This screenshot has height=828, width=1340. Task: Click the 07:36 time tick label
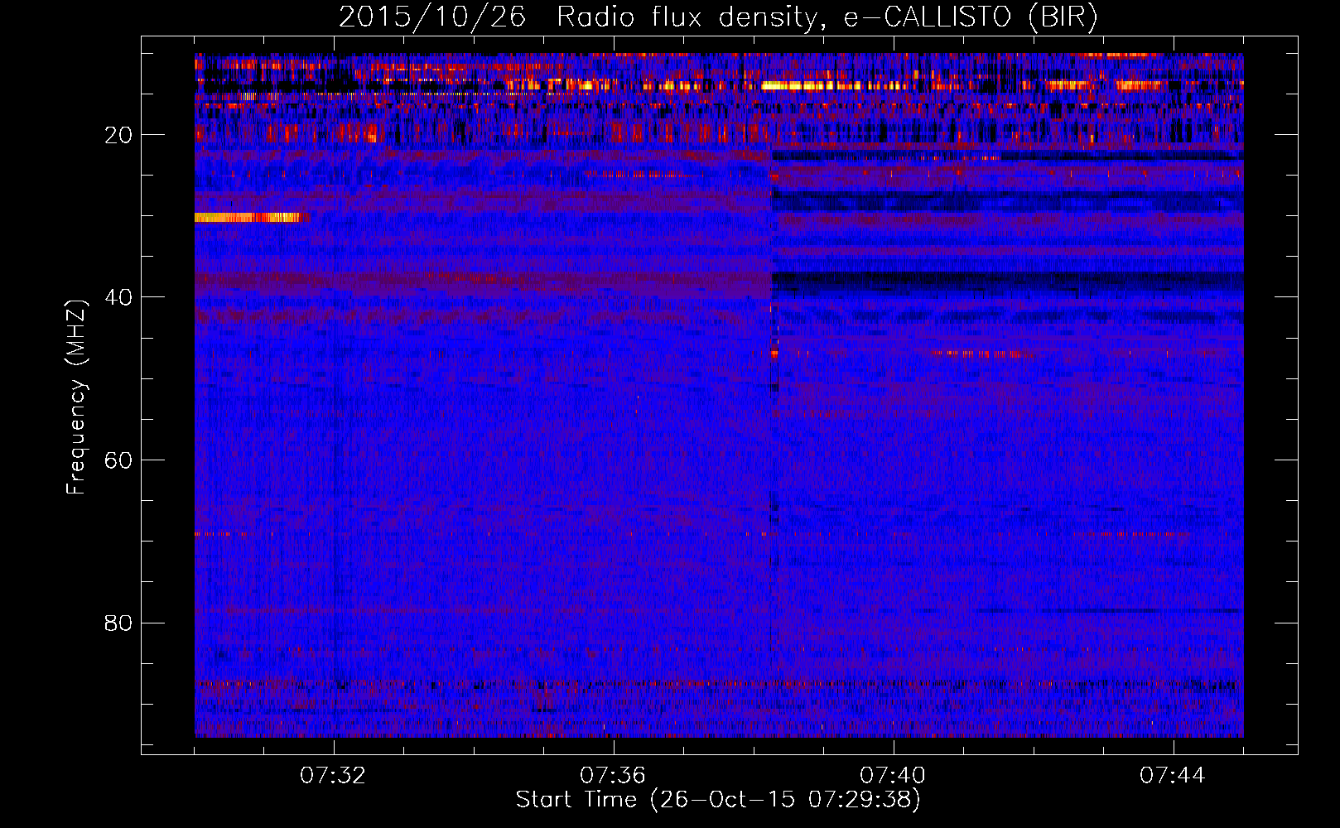point(613,775)
